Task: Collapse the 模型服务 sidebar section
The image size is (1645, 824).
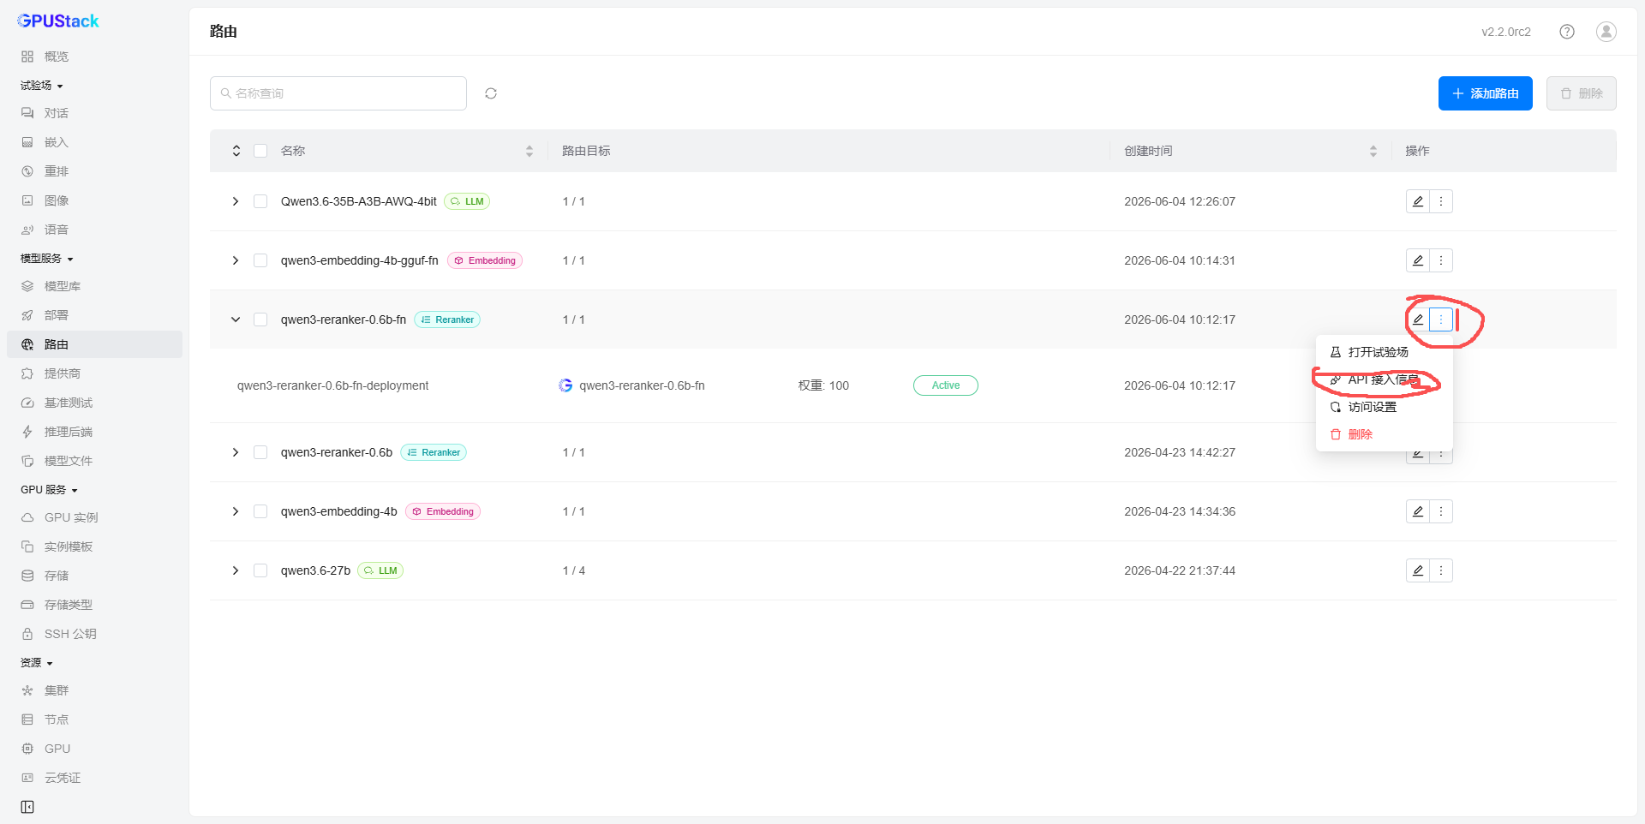Action: point(47,259)
